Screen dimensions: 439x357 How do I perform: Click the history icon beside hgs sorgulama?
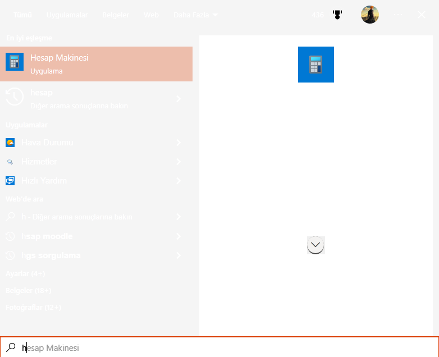(10, 255)
